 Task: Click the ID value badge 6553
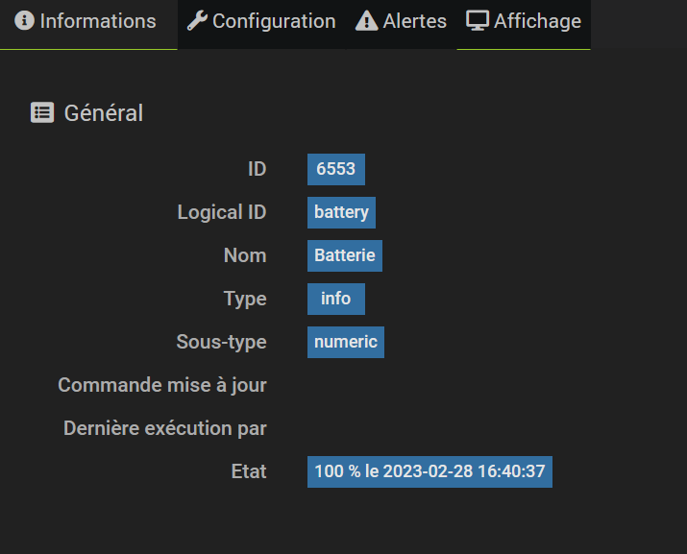[x=335, y=169]
